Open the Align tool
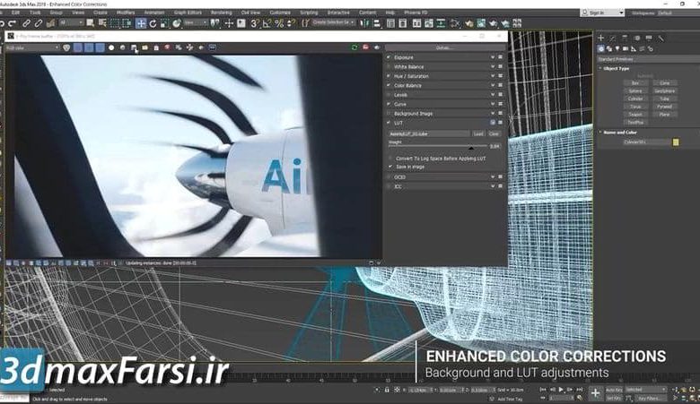Image resolution: width=700 pixels, height=404 pixels. [376, 23]
